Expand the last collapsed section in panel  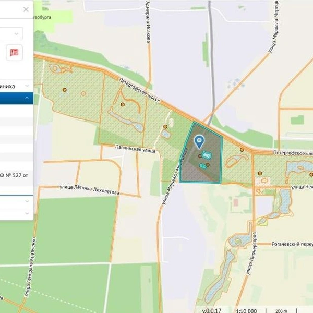(x=16, y=213)
